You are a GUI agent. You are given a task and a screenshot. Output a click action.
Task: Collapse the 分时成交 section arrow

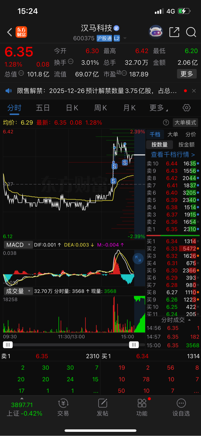pos(189,320)
